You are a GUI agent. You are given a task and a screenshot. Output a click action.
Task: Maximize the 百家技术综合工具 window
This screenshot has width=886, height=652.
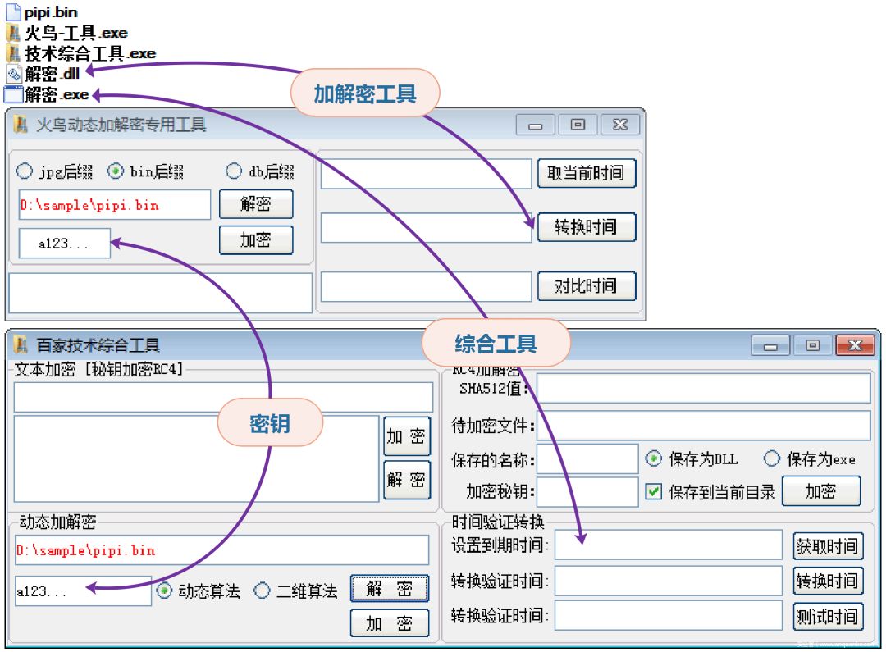(x=812, y=345)
